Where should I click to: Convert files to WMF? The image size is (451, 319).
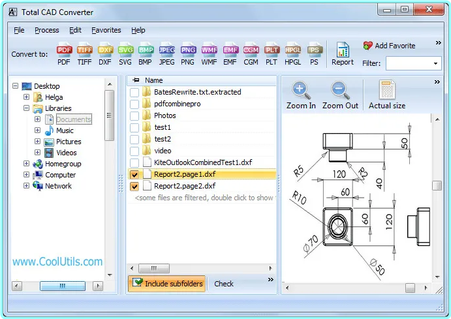click(x=209, y=55)
